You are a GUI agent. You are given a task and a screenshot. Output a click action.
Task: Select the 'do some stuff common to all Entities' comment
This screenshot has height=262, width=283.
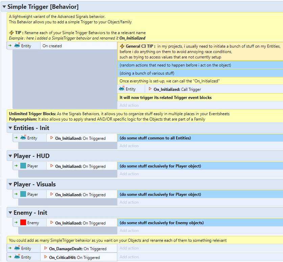(200, 138)
